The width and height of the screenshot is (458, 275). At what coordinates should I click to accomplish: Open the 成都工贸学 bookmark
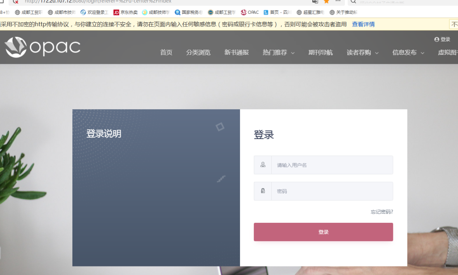pyautogui.click(x=222, y=12)
